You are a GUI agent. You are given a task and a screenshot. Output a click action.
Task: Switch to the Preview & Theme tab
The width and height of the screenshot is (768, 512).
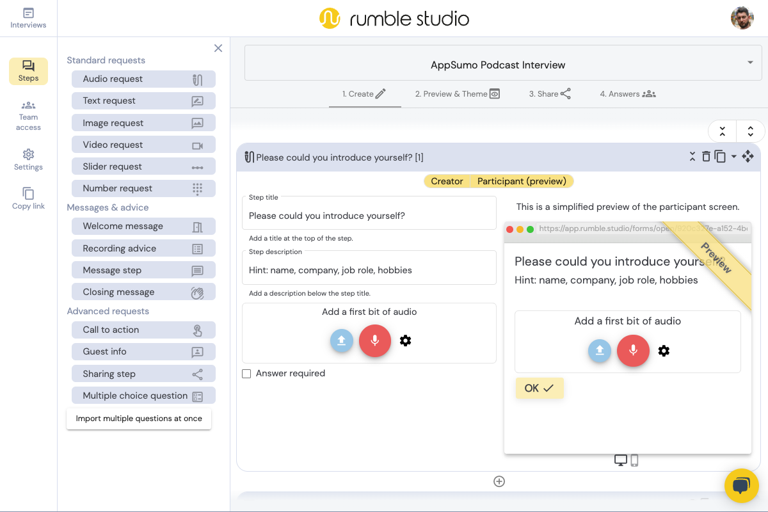pyautogui.click(x=457, y=93)
